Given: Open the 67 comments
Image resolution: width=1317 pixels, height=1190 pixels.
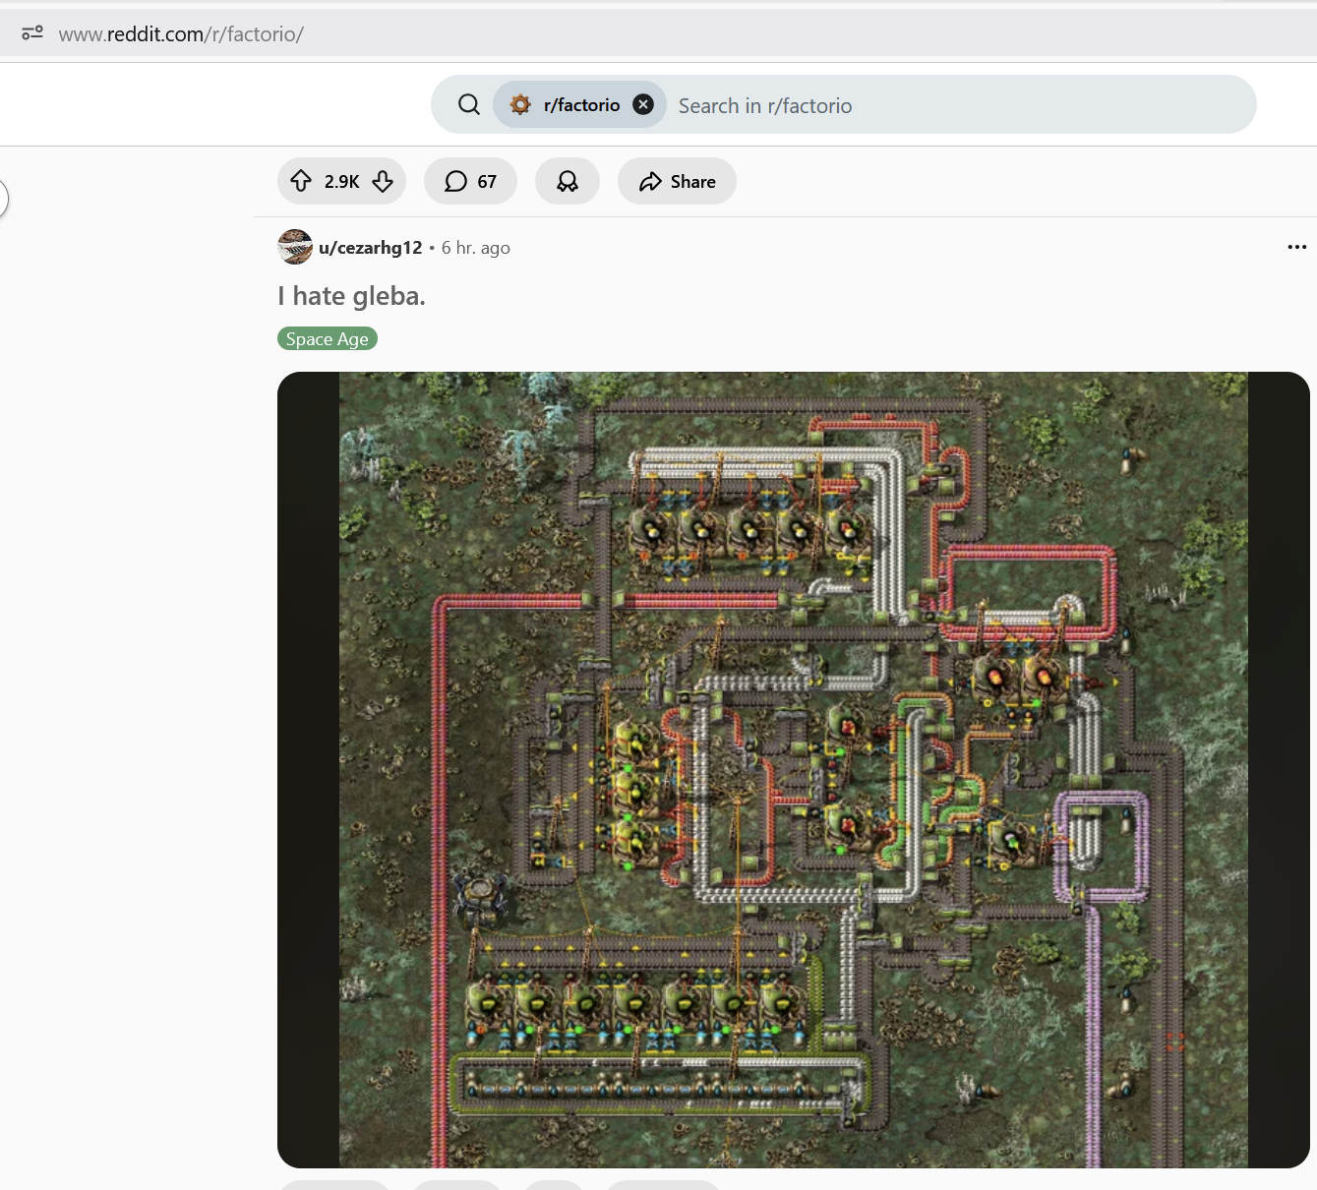Looking at the screenshot, I should tap(470, 181).
